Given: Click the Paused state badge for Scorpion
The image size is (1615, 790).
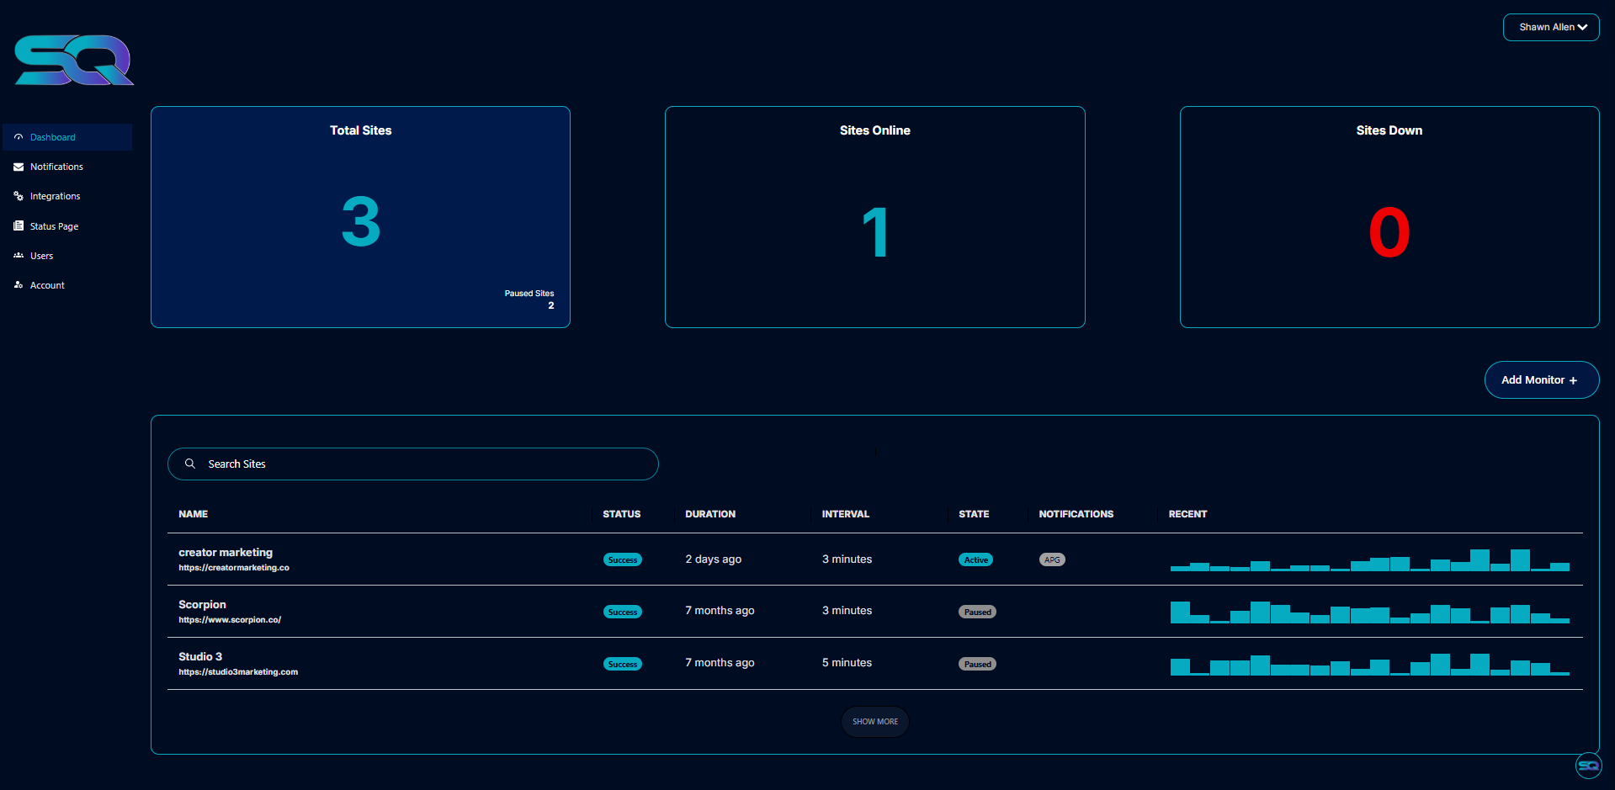Looking at the screenshot, I should coord(978,612).
